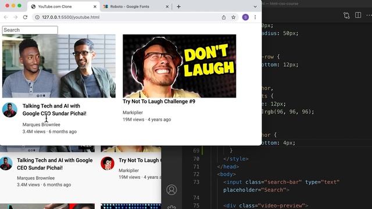The width and height of the screenshot is (372, 209).
Task: Open the Don't Laugh video thumbnail
Action: (180, 66)
